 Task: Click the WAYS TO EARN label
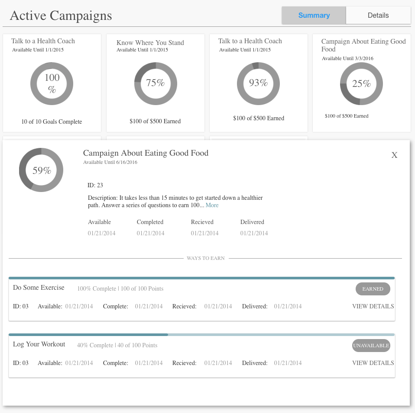[x=206, y=258]
